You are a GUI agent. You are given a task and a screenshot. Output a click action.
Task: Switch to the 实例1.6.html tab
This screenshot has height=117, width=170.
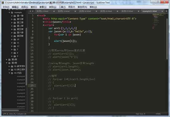tap(85, 11)
